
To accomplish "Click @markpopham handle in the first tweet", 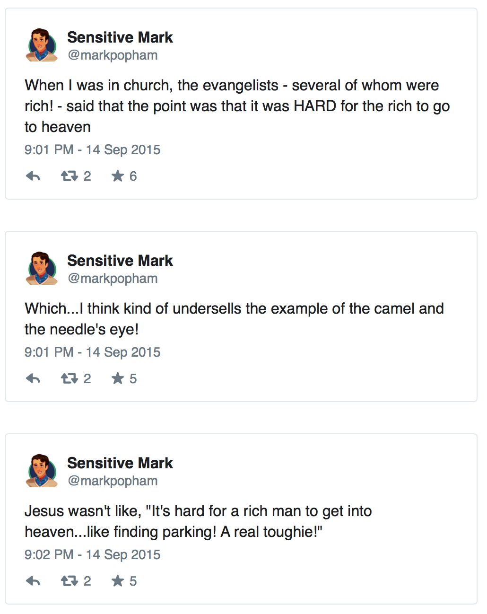I will point(113,55).
